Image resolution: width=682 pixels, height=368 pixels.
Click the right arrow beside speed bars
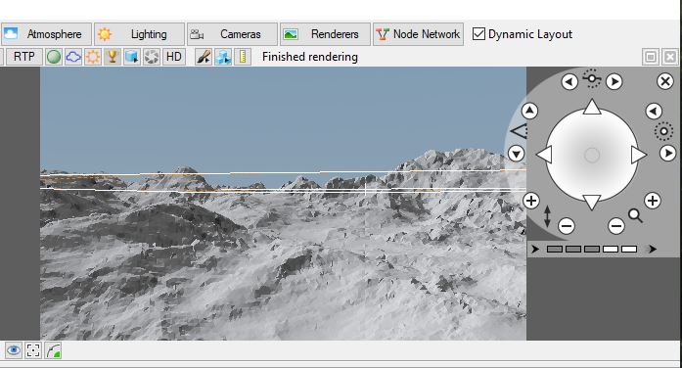click(x=652, y=249)
